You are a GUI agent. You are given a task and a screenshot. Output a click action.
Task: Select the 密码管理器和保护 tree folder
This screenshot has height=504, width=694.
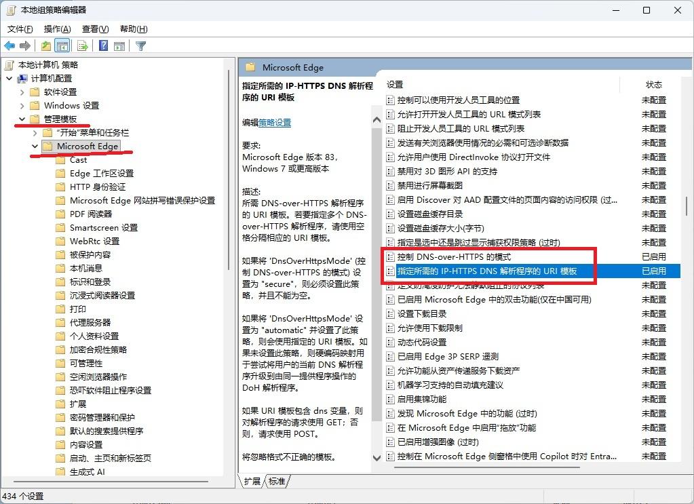102,418
